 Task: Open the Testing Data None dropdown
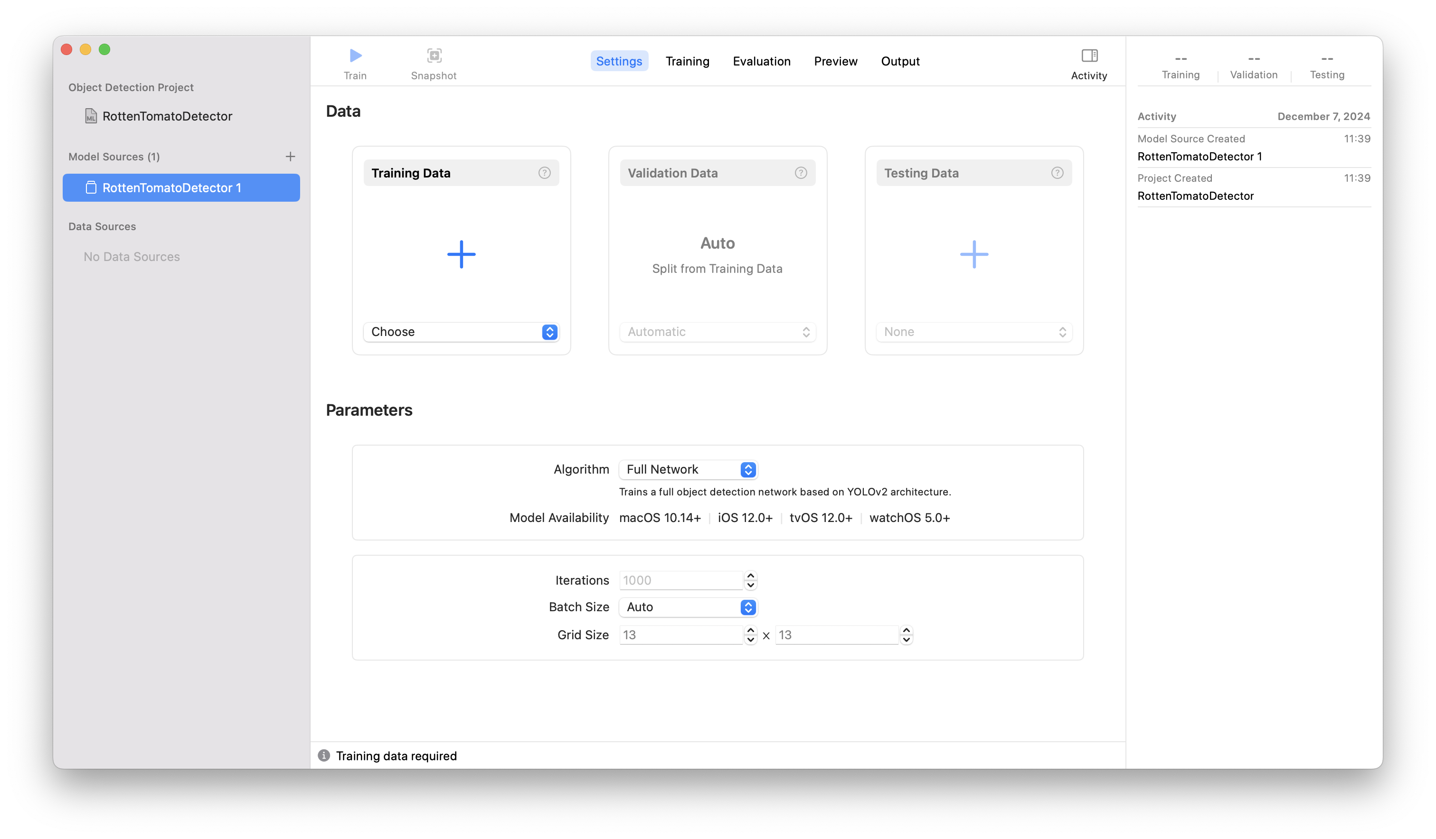point(974,332)
